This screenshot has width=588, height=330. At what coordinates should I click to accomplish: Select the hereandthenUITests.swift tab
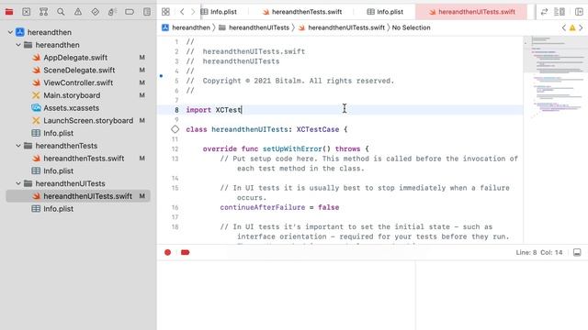coord(471,12)
